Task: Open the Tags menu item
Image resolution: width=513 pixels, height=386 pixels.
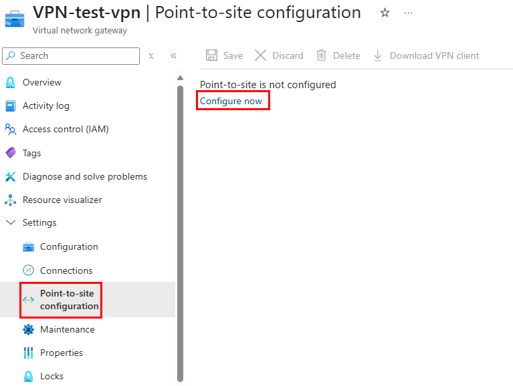Action: coord(31,153)
